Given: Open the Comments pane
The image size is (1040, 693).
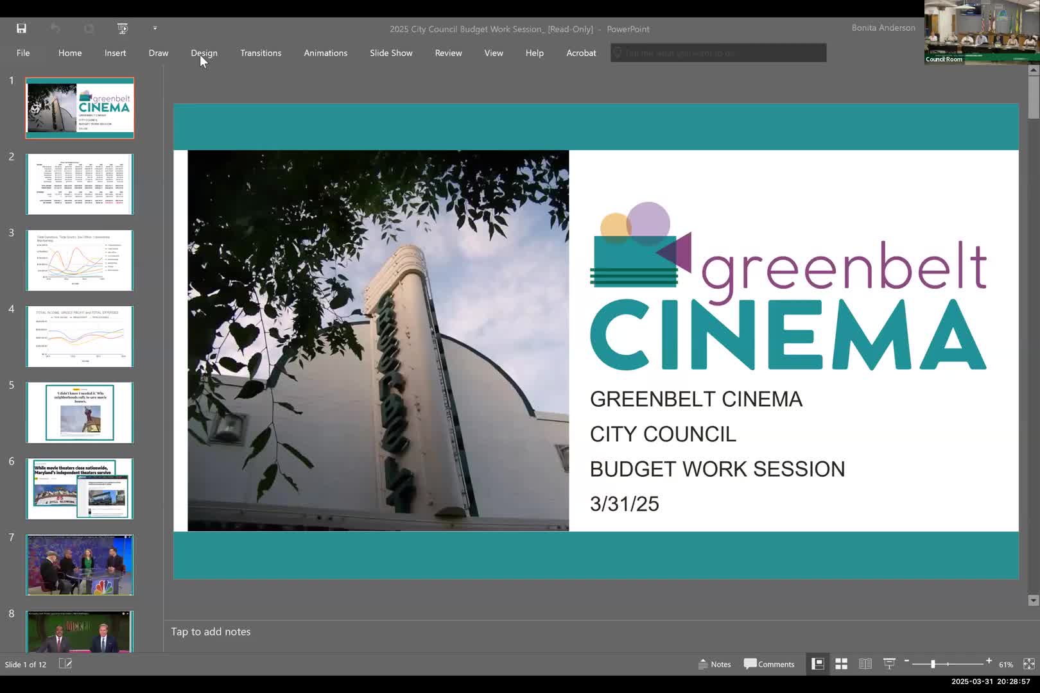Looking at the screenshot, I should [770, 664].
